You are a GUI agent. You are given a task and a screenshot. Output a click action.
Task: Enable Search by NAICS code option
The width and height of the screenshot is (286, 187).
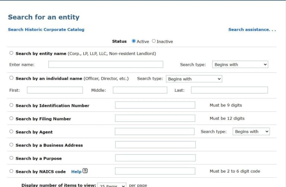[11, 171]
